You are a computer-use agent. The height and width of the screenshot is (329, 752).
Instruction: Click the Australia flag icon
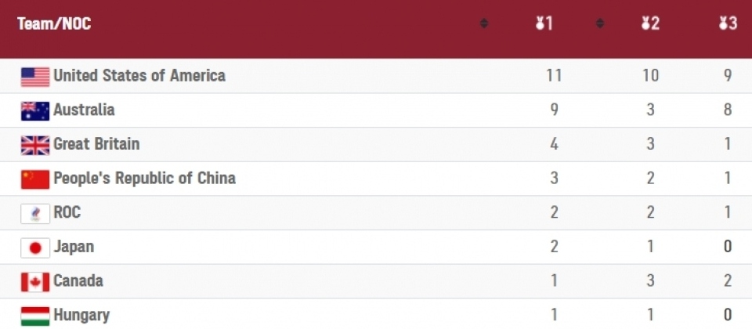35,110
